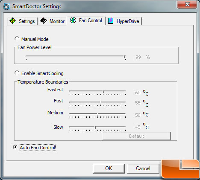Click the Default button

[x=136, y=136]
